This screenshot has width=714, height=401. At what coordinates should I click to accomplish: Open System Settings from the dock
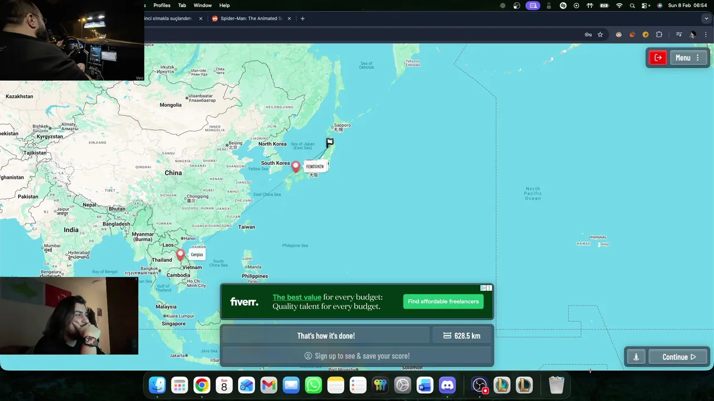(x=403, y=385)
